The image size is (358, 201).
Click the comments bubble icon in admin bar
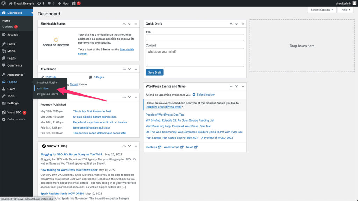50,3
